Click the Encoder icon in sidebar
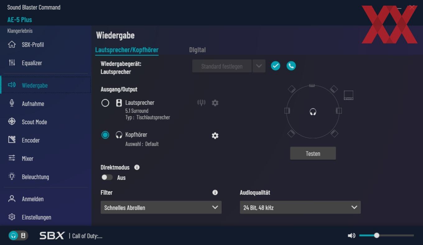423x245 pixels. [12, 140]
